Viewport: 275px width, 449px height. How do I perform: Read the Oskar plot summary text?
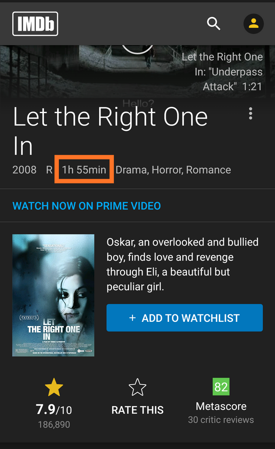pos(182,264)
